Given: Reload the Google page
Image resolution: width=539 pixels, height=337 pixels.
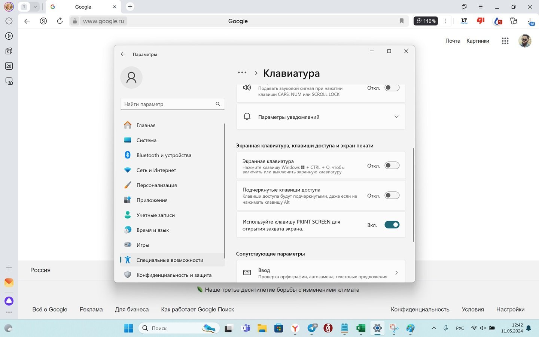Looking at the screenshot, I should (x=60, y=21).
